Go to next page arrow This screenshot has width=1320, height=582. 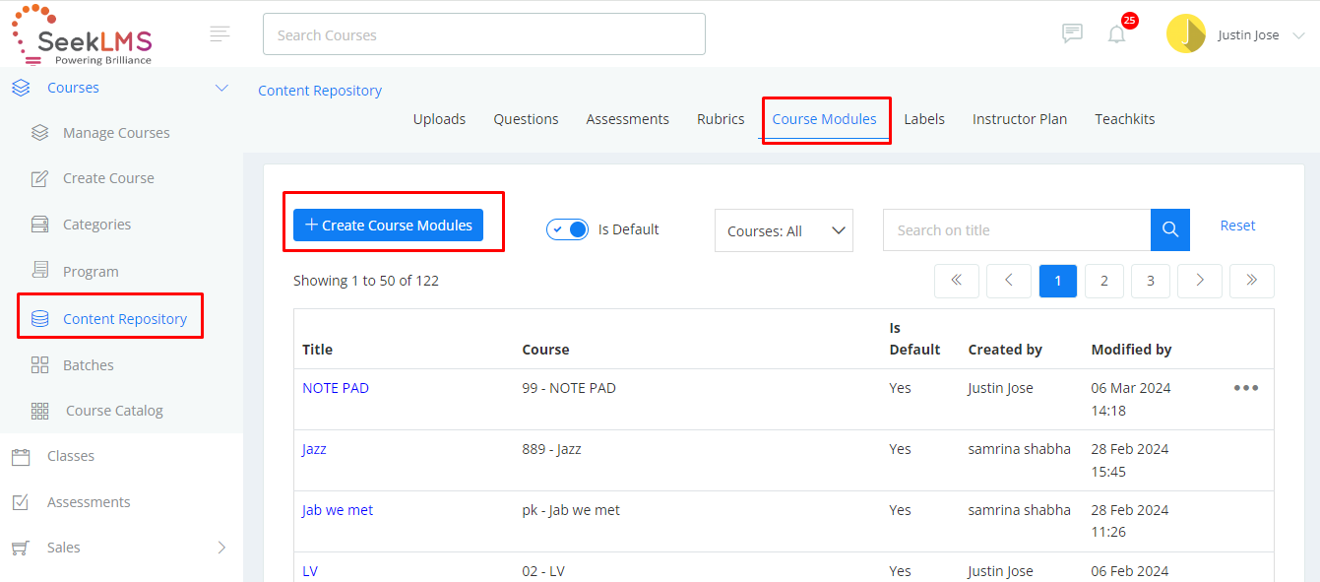[1200, 281]
